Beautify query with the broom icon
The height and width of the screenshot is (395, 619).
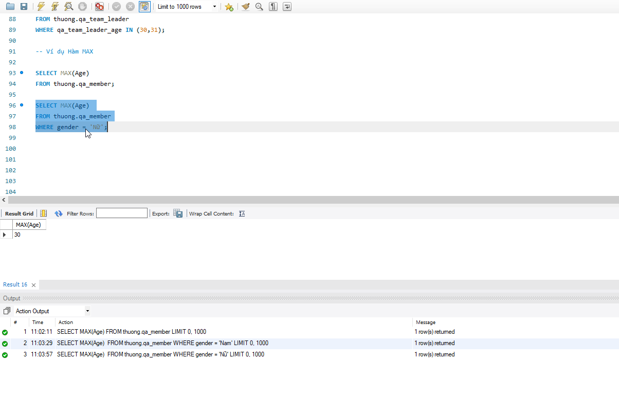[246, 7]
